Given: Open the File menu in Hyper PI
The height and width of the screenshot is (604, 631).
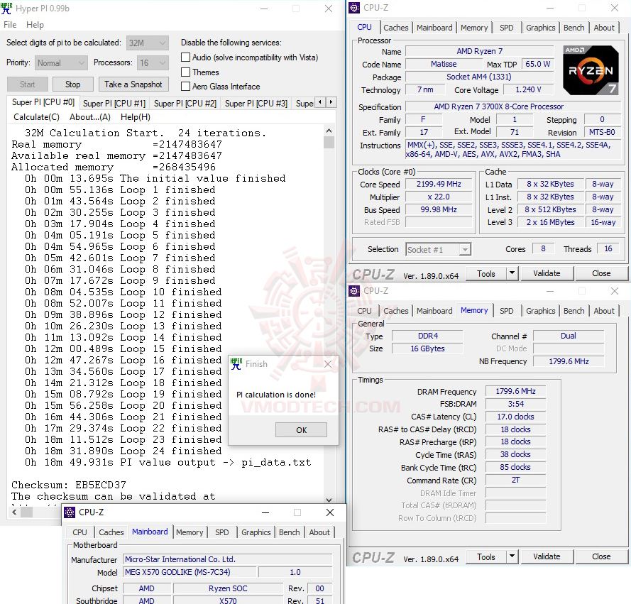Looking at the screenshot, I should tap(10, 25).
